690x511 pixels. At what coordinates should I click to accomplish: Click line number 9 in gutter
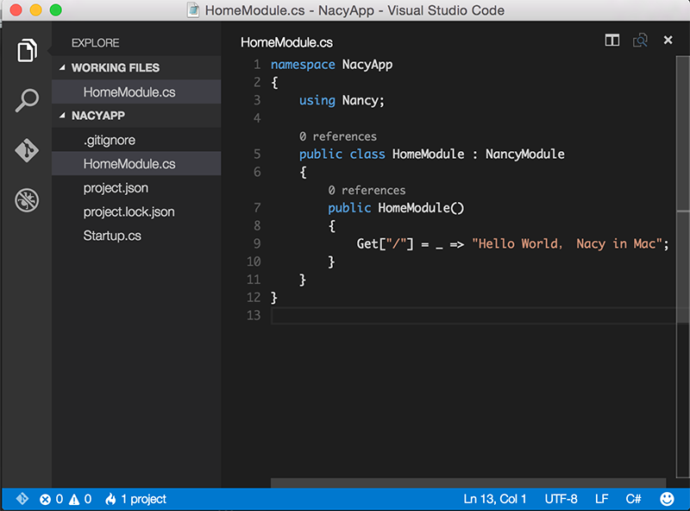(x=257, y=243)
